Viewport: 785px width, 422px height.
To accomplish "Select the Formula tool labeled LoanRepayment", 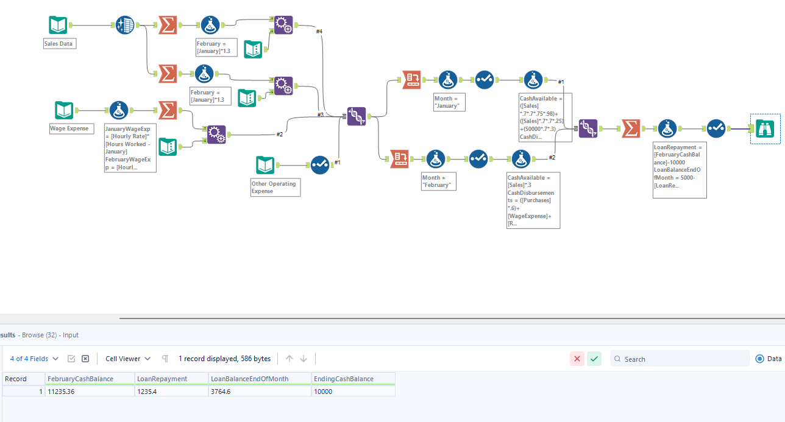I will click(667, 128).
